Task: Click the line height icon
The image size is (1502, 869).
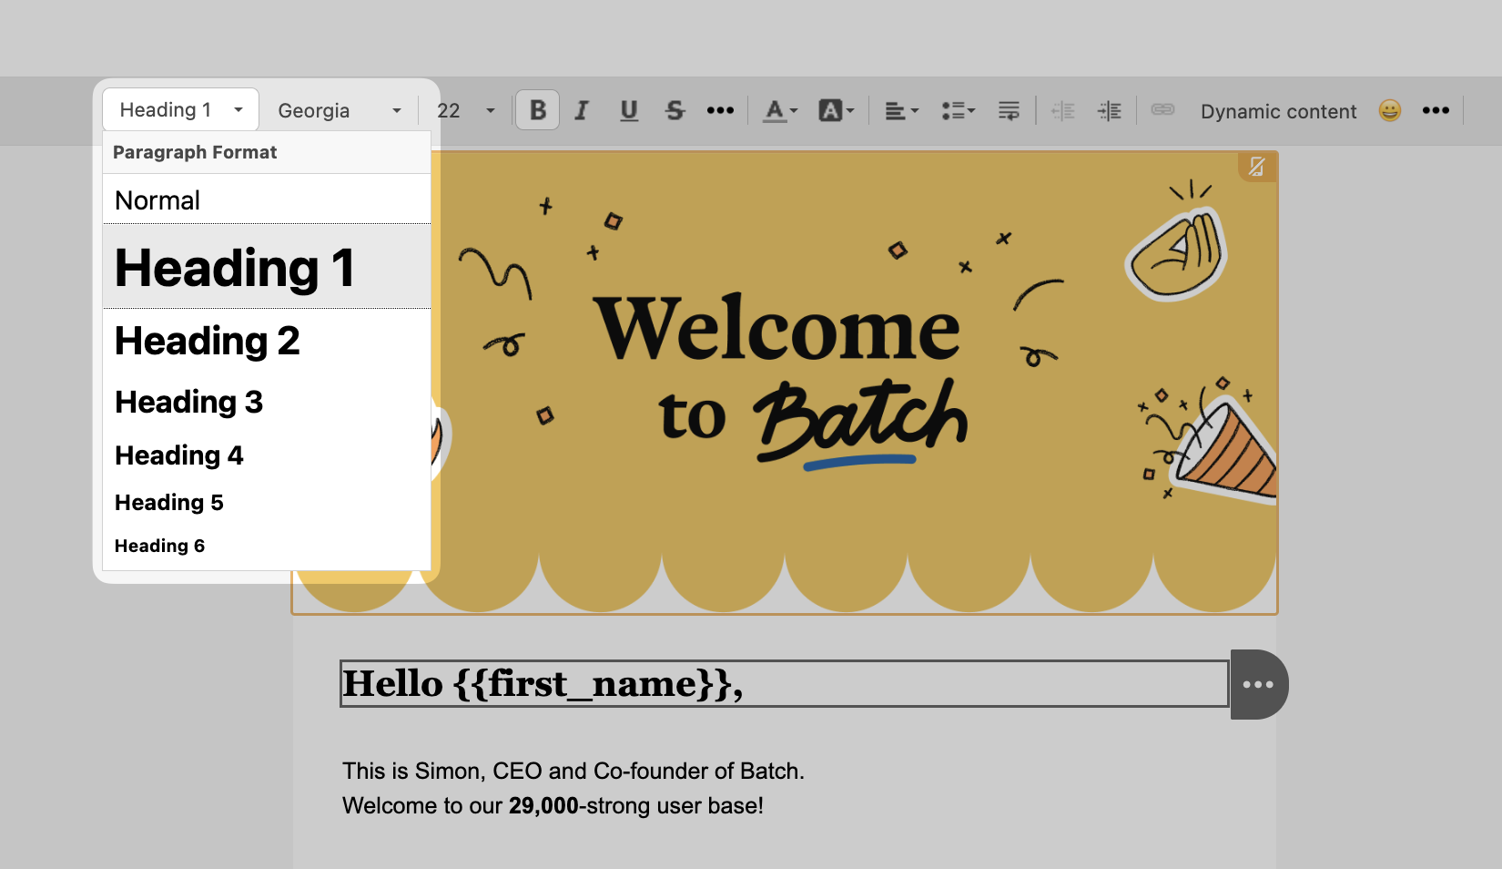Action: 1009,110
